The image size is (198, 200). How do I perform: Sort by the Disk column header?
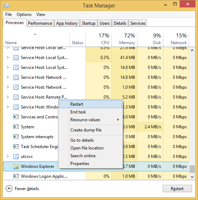150,39
